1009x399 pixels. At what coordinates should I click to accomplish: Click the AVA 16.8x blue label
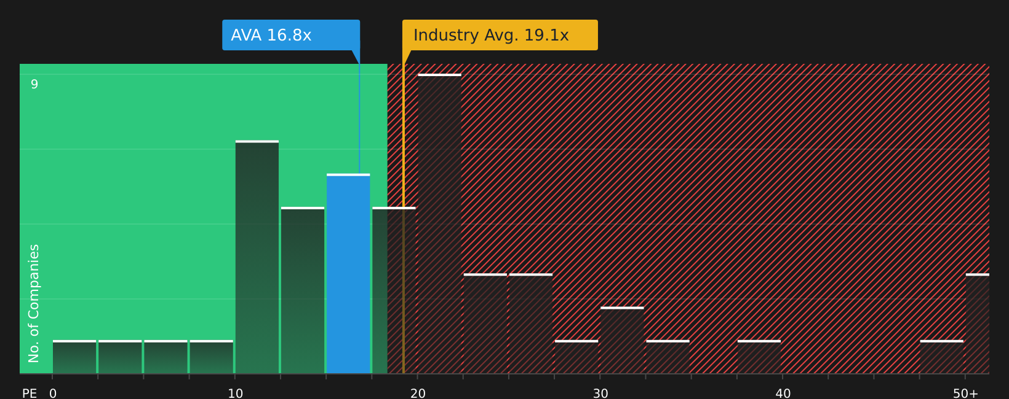point(291,35)
